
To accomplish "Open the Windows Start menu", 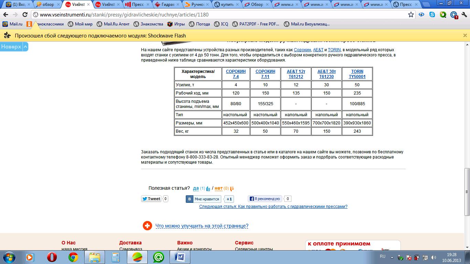I will 8,257.
